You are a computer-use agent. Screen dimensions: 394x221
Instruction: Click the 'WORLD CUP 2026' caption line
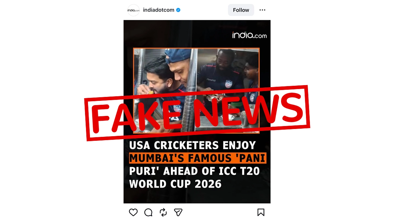pyautogui.click(x=175, y=184)
